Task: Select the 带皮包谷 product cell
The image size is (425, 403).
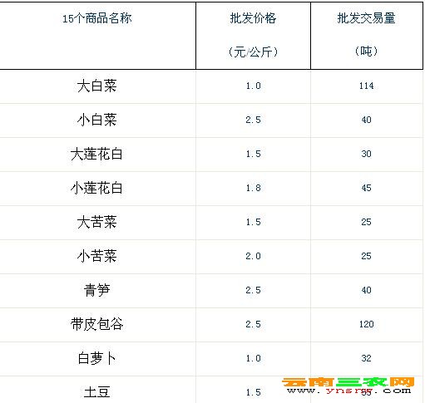Action: 96,324
